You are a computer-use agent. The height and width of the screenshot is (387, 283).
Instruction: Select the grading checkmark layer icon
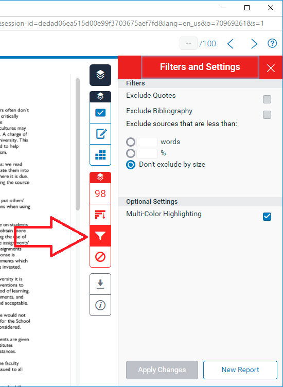pos(100,113)
